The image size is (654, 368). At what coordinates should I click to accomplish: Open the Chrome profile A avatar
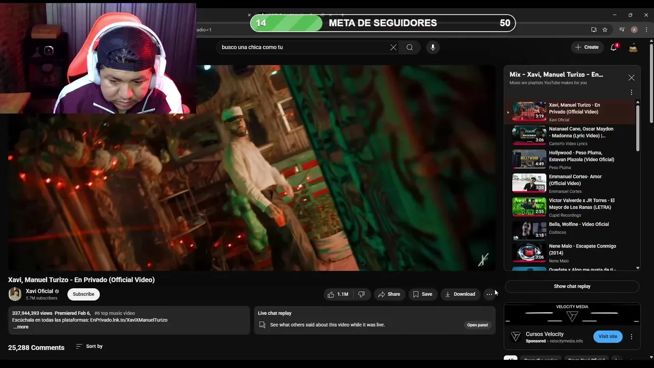634,30
